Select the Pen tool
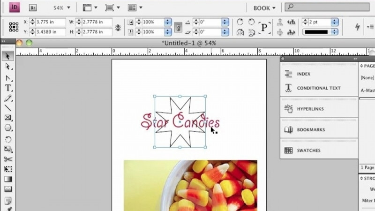Viewport: 375px width, 211px height. (x=7, y=78)
